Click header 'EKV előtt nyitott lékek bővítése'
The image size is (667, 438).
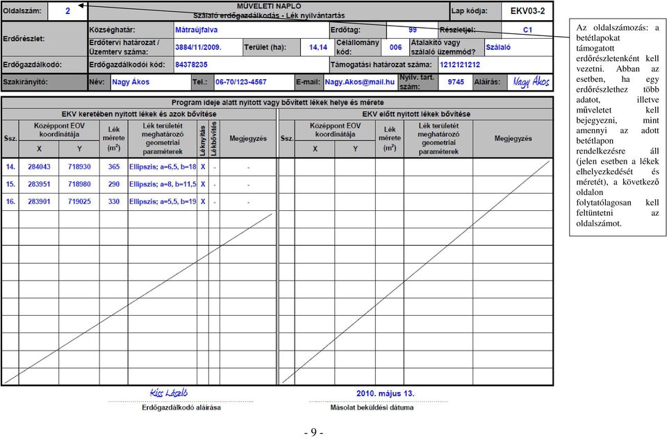(x=416, y=114)
